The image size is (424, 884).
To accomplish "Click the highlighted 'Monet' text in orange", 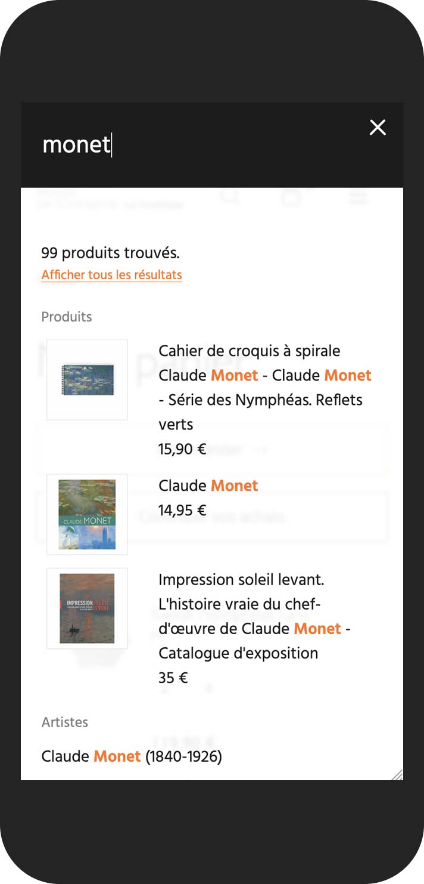I will 234,376.
